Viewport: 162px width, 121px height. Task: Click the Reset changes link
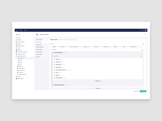pyautogui.click(x=136, y=91)
